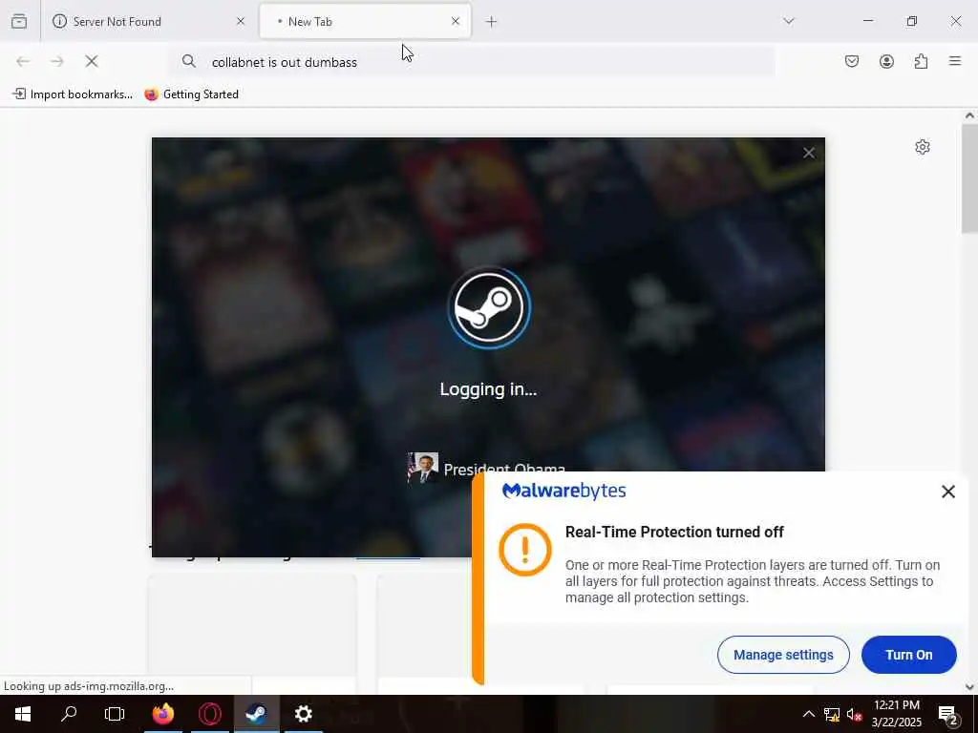Open the Extensions menu

coord(921,61)
